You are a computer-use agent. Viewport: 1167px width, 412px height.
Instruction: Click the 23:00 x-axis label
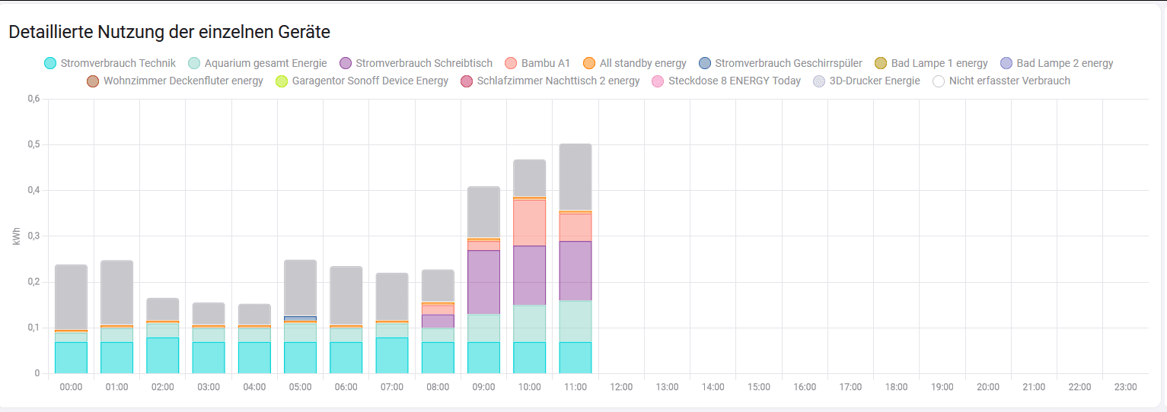pos(1126,387)
